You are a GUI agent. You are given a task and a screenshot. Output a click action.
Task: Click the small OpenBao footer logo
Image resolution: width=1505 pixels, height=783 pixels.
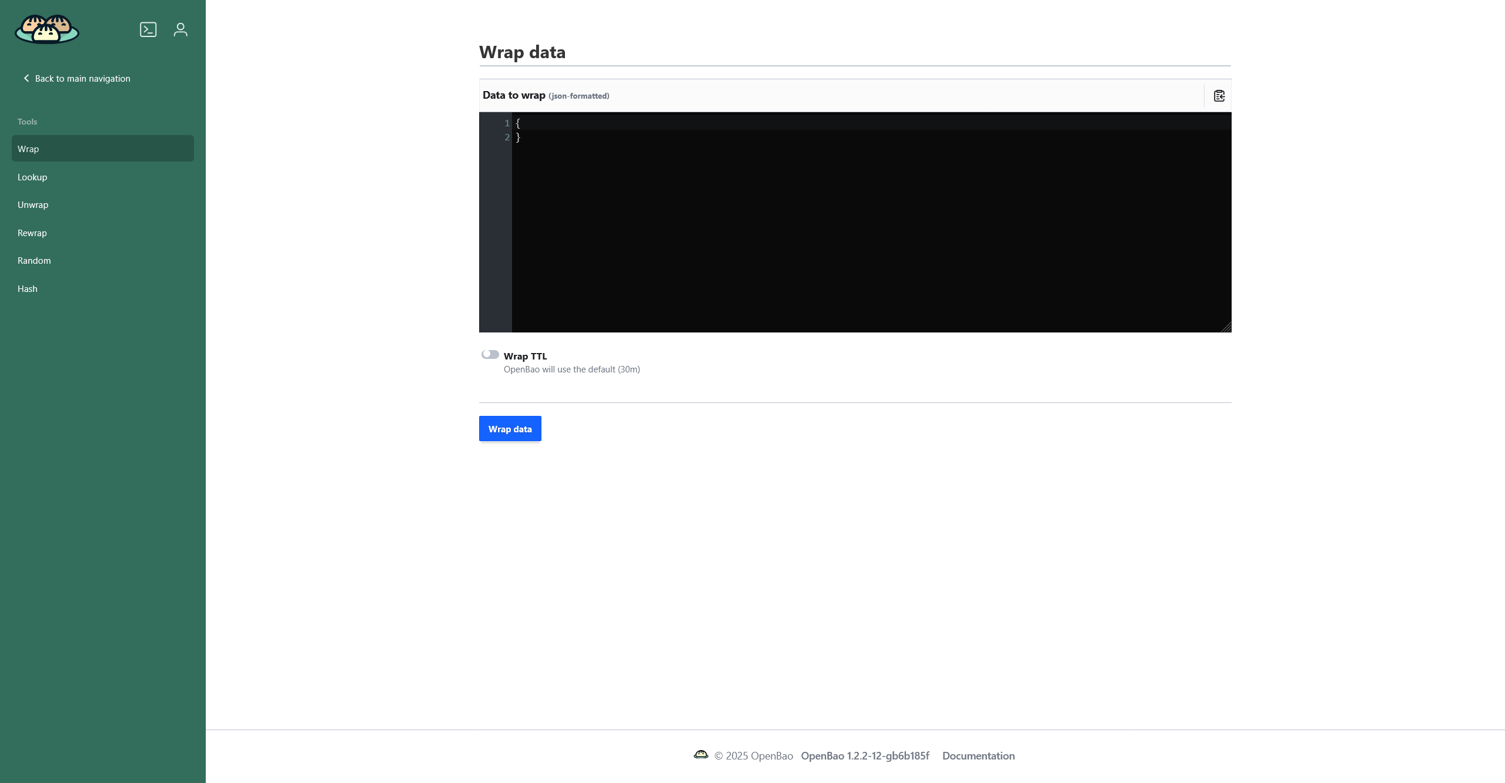[x=701, y=755]
